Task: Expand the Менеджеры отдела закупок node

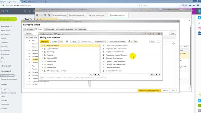Action: tap(43, 71)
